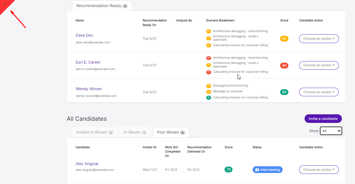Click the Recommendation Ready On column header
This screenshot has height=184, width=355.
click(155, 23)
